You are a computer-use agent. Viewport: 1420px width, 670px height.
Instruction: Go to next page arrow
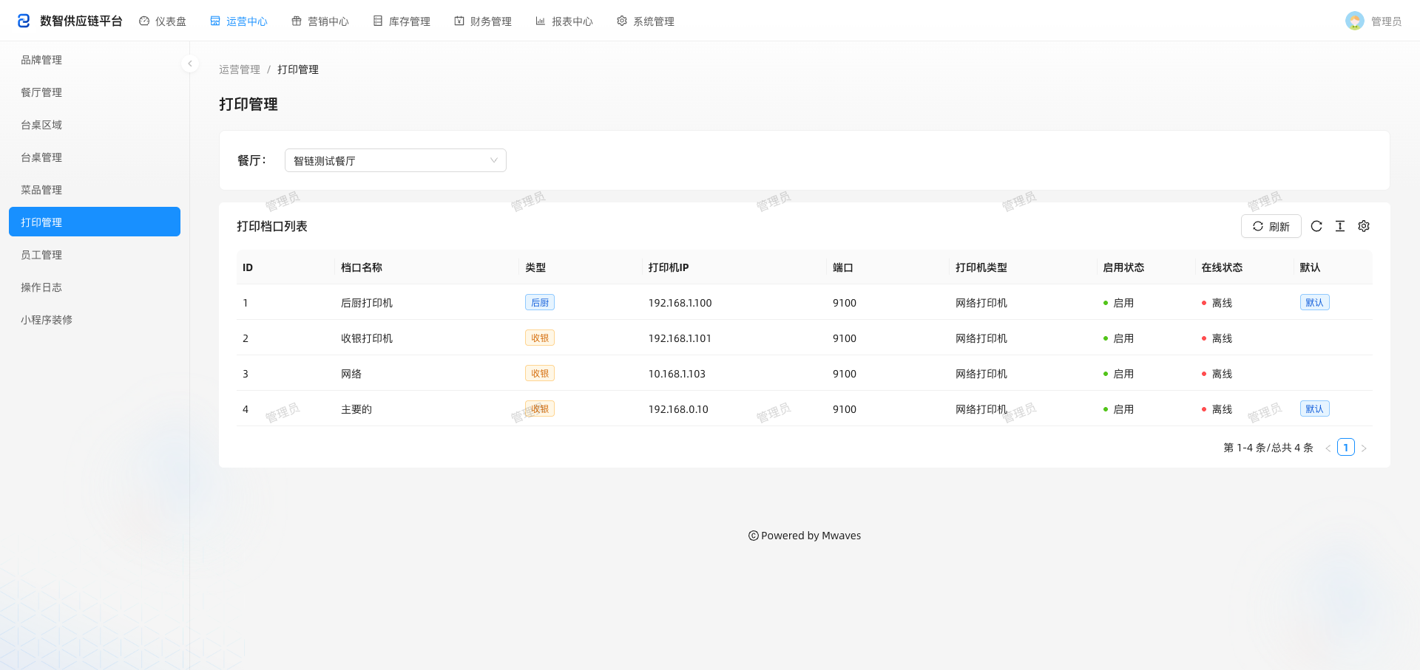click(1364, 448)
